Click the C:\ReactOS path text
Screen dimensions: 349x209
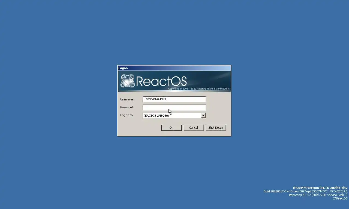point(340,198)
